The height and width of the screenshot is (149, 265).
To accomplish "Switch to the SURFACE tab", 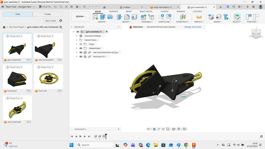I will tap(114, 12).
